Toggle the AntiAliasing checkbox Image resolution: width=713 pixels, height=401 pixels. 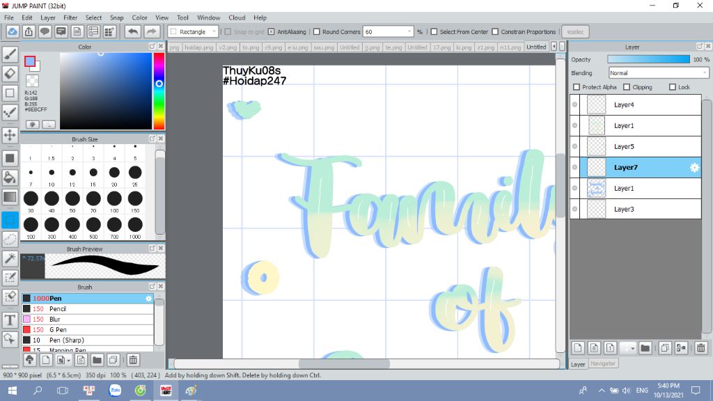coord(271,32)
